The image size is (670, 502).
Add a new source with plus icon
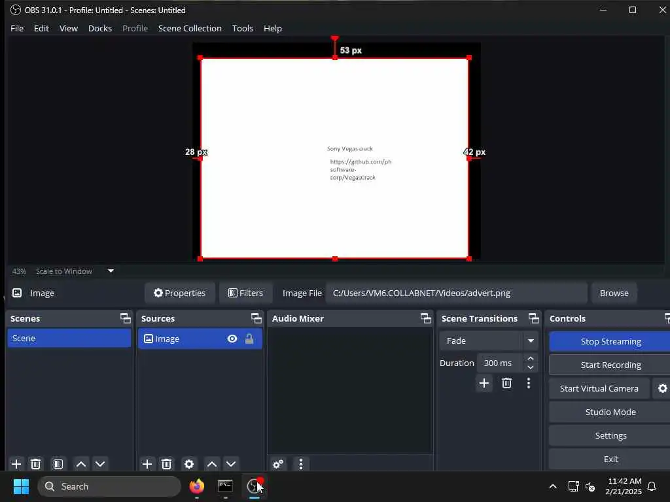pos(147,464)
